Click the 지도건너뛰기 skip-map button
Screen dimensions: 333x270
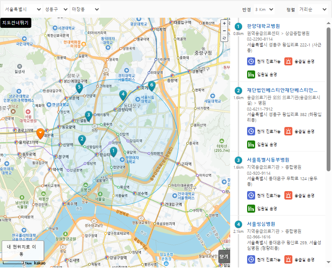[16, 23]
